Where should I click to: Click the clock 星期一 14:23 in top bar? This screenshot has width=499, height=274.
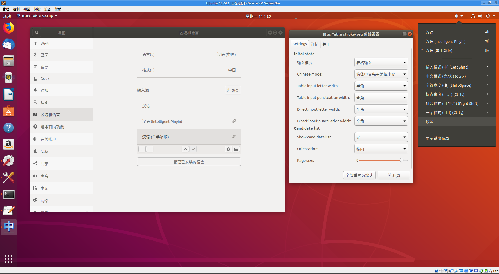point(258,16)
